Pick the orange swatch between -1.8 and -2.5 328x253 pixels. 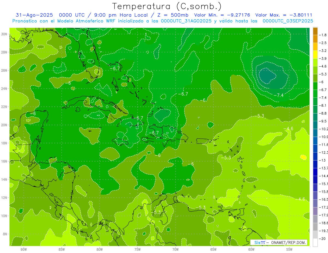315,39
